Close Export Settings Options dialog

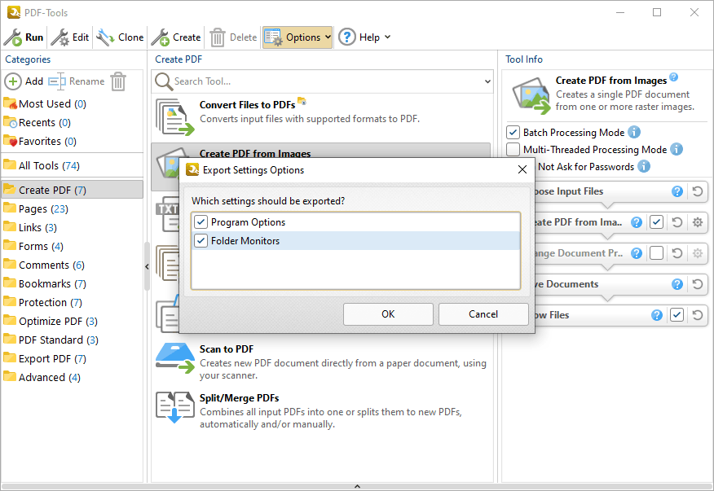click(522, 169)
